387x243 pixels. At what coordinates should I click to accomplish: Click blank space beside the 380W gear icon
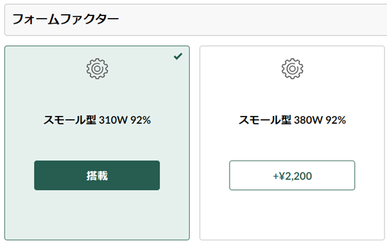[341, 68]
